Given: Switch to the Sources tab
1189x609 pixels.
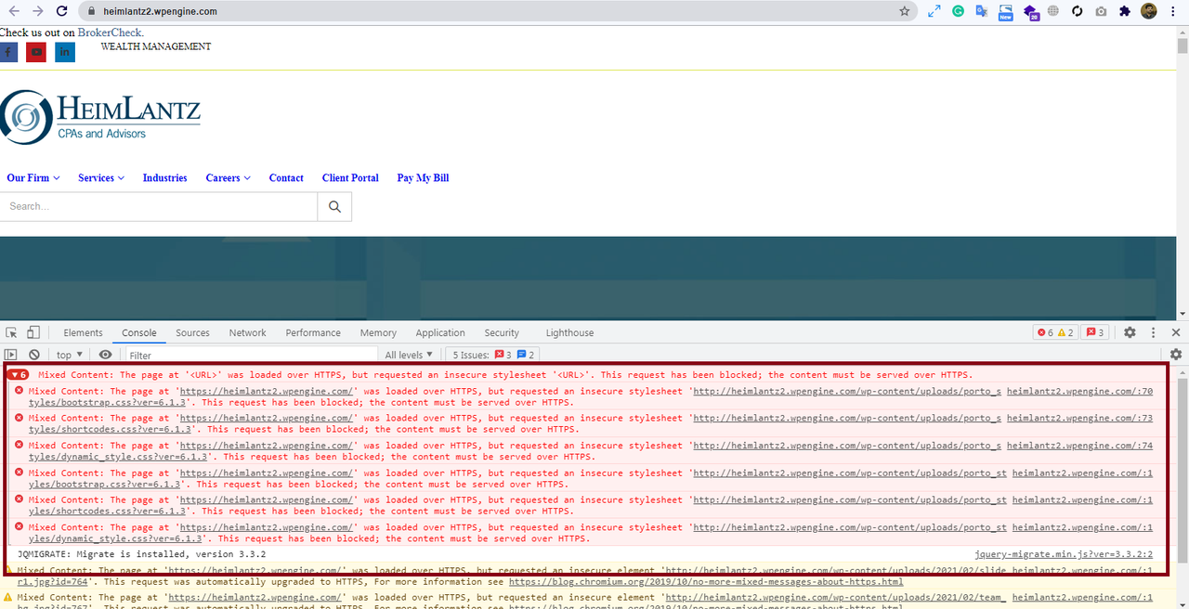Looking at the screenshot, I should click(x=192, y=332).
